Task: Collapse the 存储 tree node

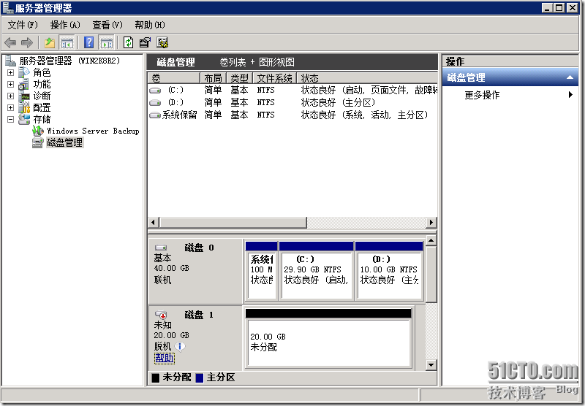Action: 10,120
